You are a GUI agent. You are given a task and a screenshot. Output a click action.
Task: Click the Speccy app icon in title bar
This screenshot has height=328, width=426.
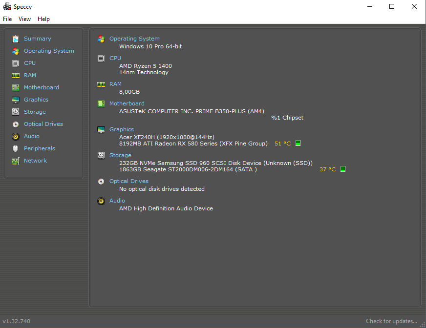(7, 6)
